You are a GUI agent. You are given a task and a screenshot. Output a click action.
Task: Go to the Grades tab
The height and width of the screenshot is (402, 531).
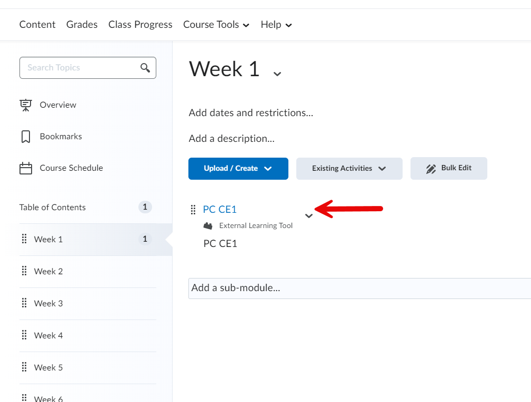click(82, 25)
